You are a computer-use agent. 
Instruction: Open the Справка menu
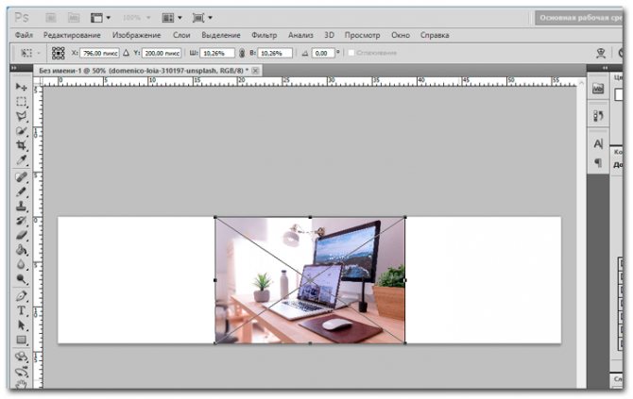pyautogui.click(x=435, y=35)
